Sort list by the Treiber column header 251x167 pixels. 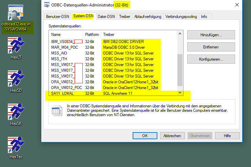coord(139,35)
